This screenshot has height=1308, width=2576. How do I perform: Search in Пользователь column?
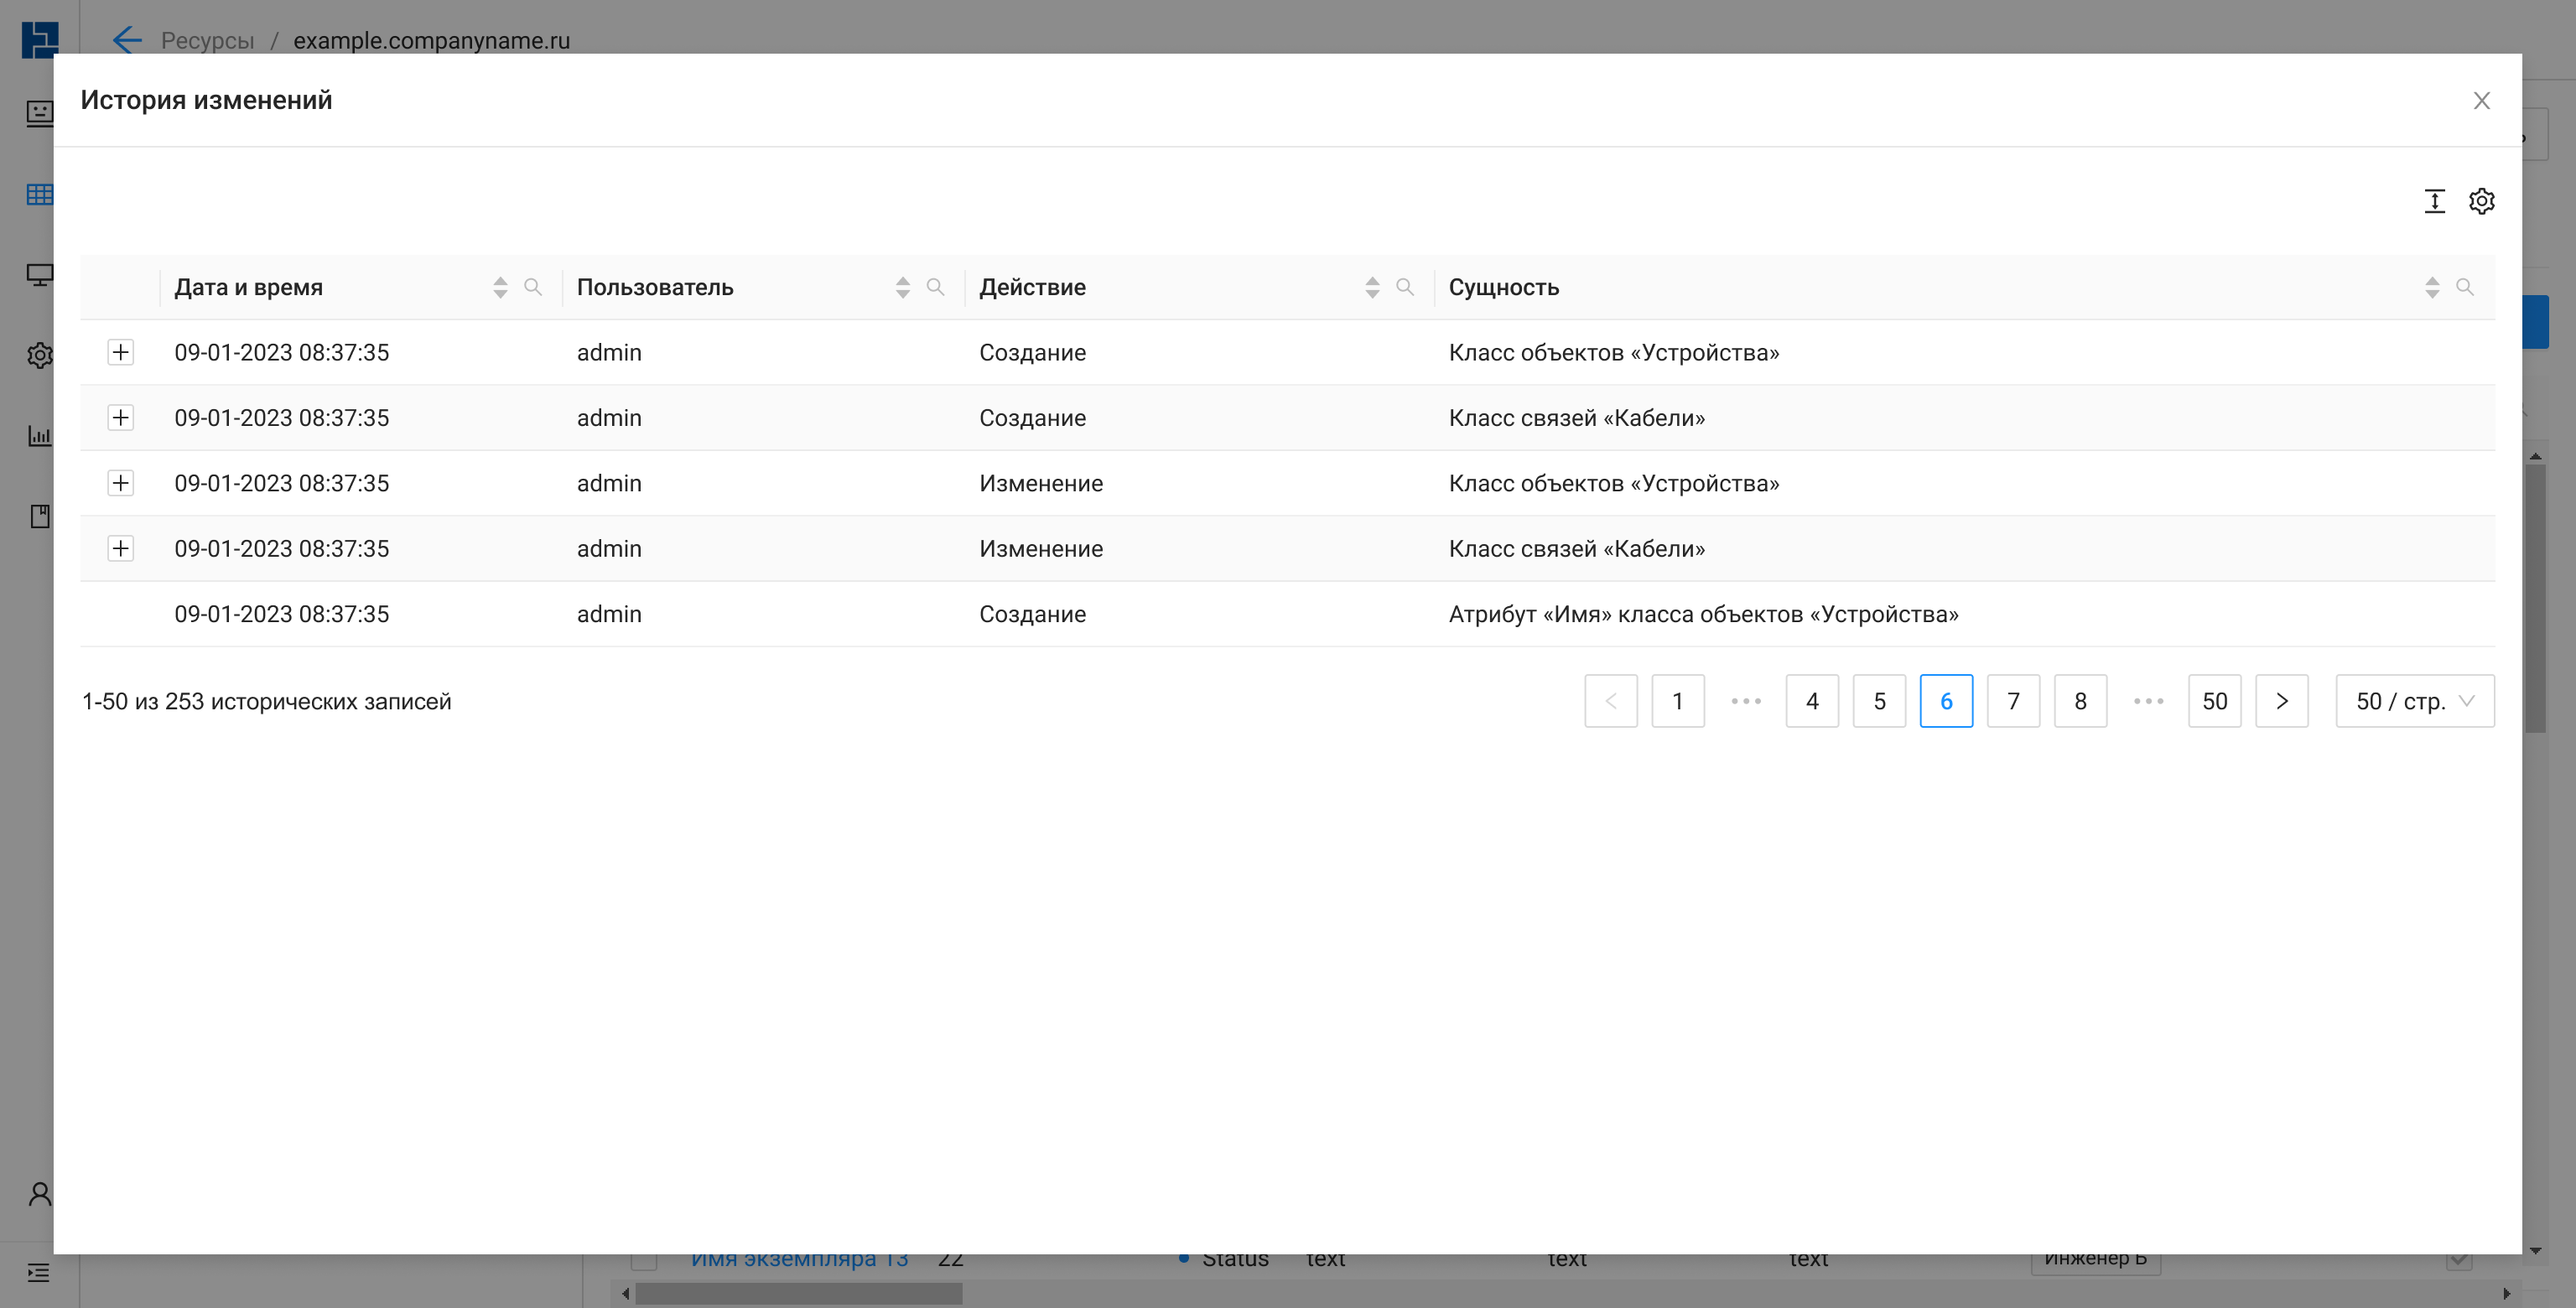935,287
